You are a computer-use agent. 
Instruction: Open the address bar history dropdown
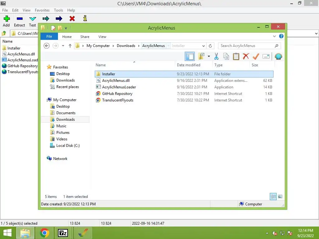[x=203, y=46]
